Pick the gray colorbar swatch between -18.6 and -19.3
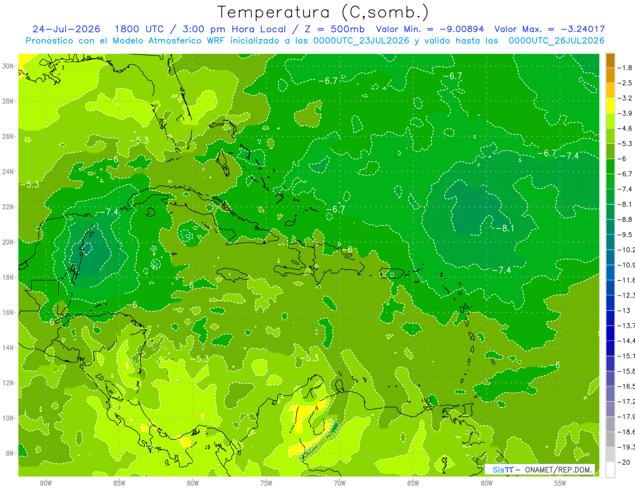635x490 pixels. coord(610,439)
